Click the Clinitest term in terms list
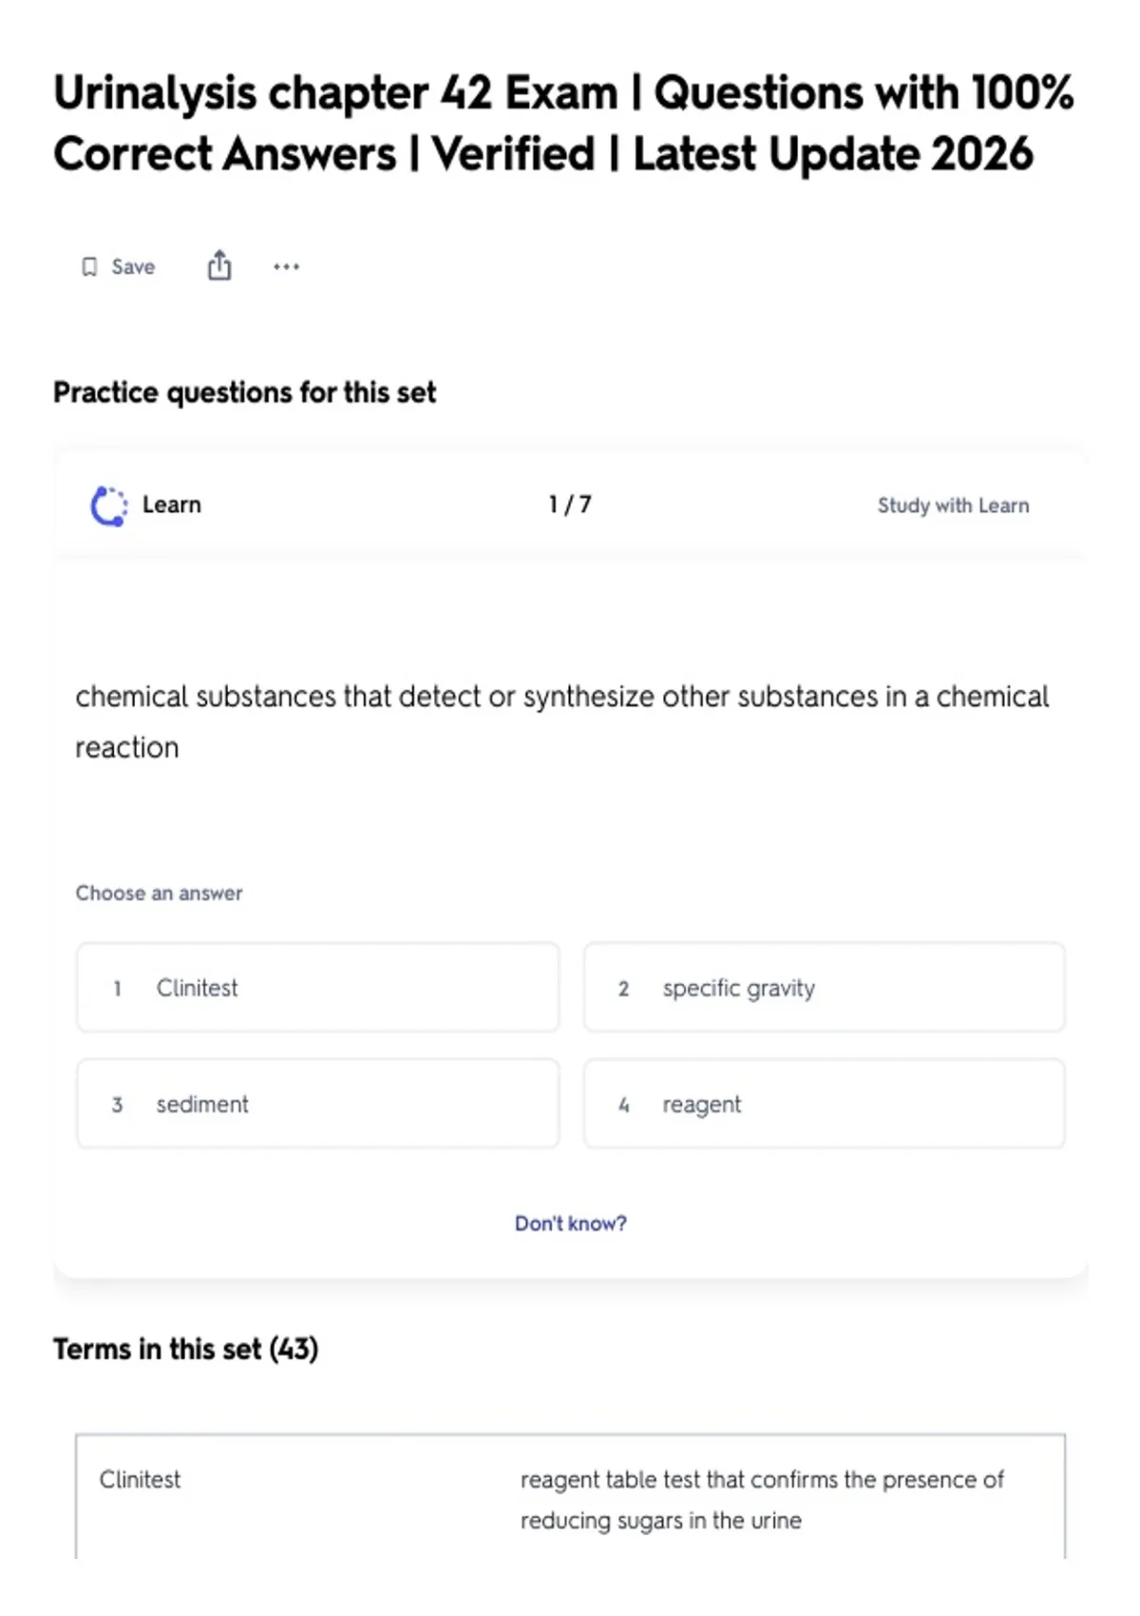Screen dimensions: 1140x1616 140,1479
